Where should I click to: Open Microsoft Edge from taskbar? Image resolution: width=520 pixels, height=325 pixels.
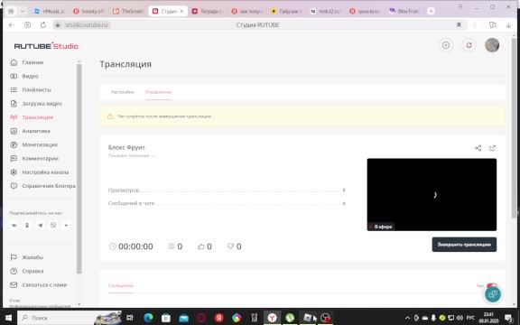[x=148, y=318]
